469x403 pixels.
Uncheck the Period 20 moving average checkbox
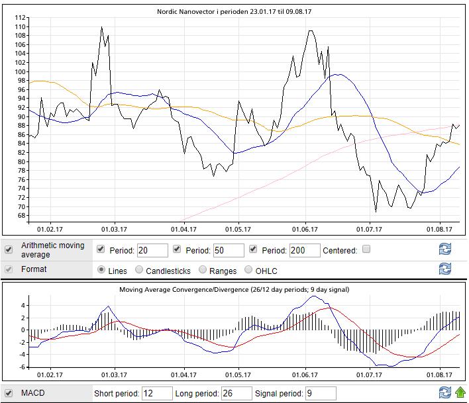(x=101, y=249)
